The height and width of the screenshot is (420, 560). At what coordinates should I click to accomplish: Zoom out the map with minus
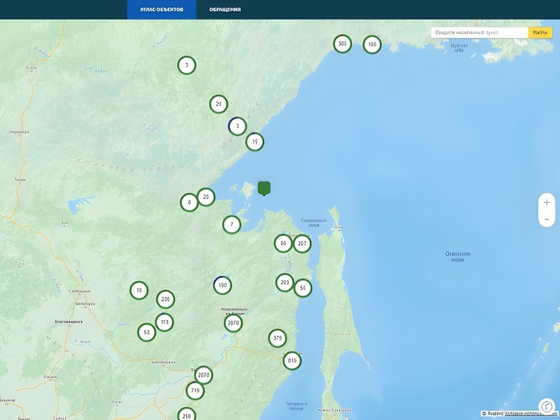tap(546, 219)
